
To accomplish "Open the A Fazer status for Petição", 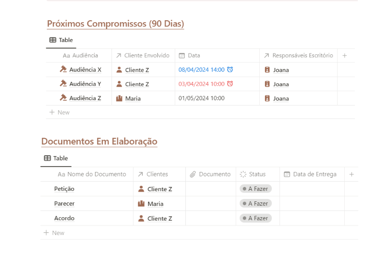I will coord(256,189).
